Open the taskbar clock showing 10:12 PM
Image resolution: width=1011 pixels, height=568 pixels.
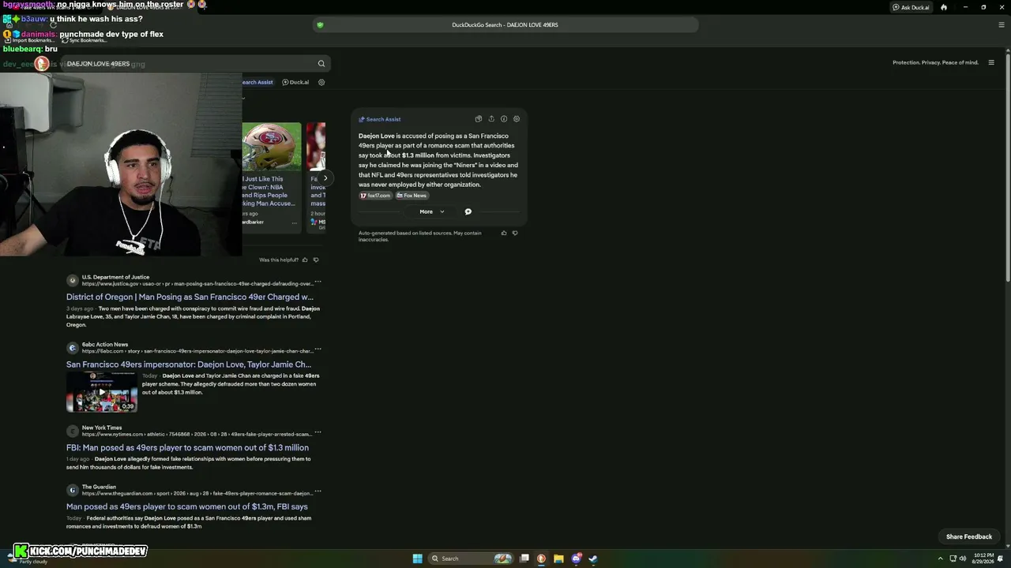pyautogui.click(x=983, y=559)
